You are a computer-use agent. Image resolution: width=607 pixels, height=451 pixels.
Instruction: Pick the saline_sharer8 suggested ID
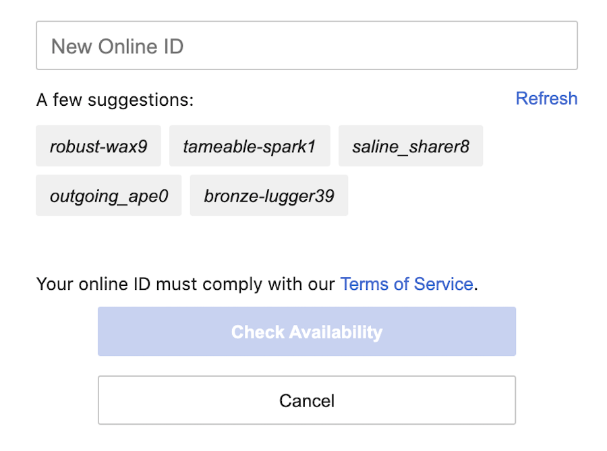[x=411, y=146]
